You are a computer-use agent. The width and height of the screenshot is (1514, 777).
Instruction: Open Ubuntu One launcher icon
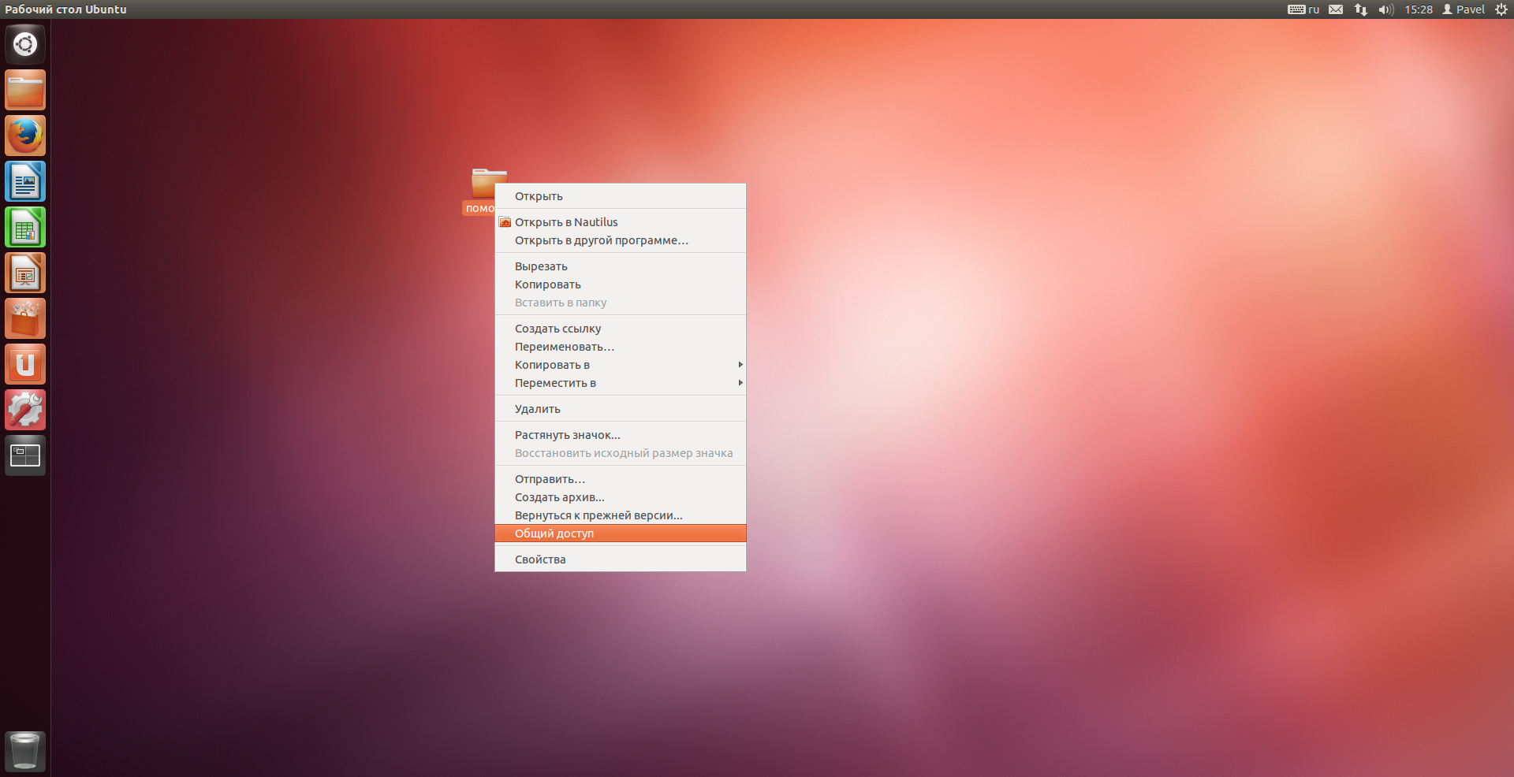[25, 364]
